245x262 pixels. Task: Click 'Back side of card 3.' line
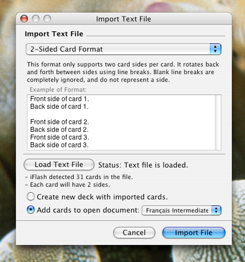[x=59, y=145]
